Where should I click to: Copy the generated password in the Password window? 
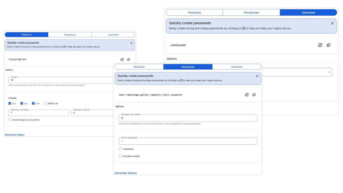pos(129,59)
